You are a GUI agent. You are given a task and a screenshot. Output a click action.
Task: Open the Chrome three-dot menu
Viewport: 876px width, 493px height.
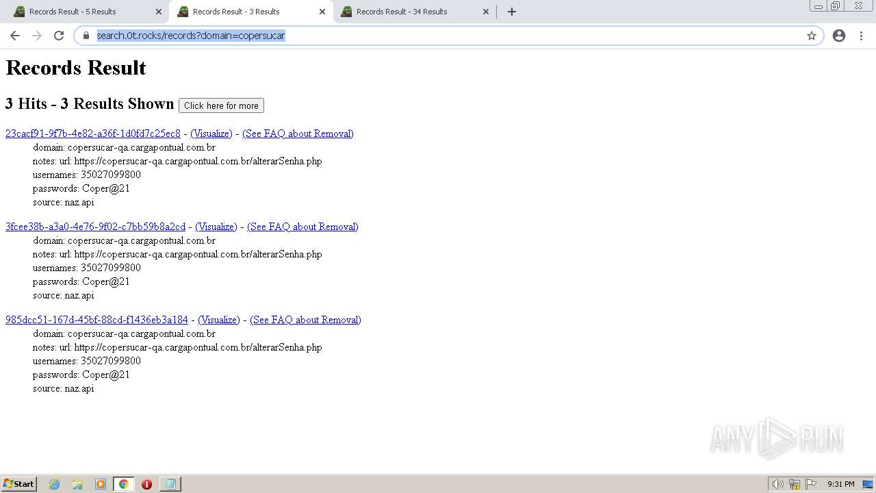(x=861, y=36)
